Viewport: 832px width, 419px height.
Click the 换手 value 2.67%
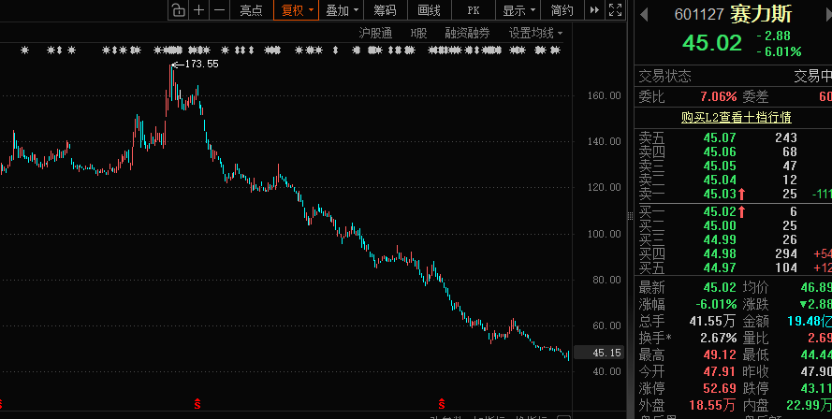pos(719,338)
